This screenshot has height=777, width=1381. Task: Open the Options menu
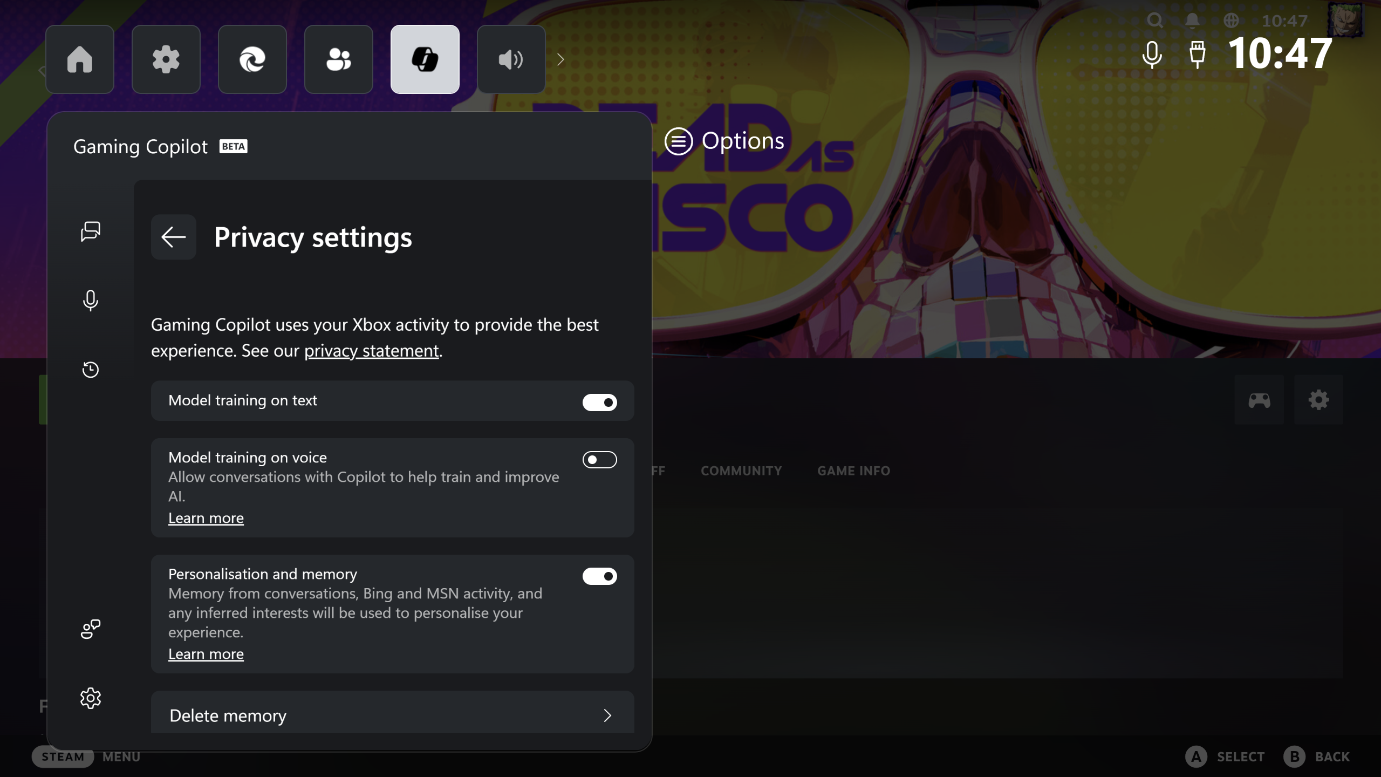(726, 141)
